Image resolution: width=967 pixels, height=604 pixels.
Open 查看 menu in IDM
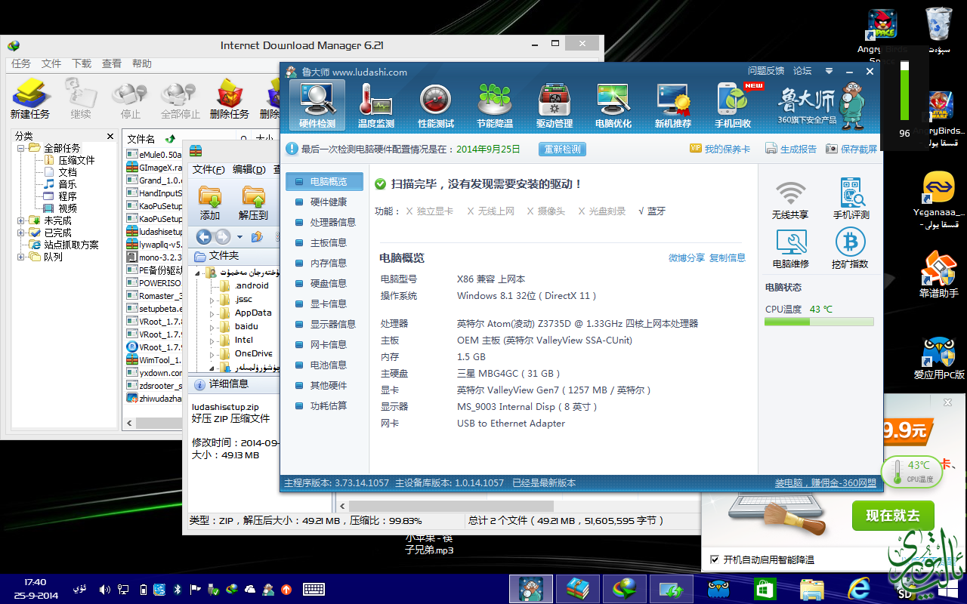[x=112, y=63]
